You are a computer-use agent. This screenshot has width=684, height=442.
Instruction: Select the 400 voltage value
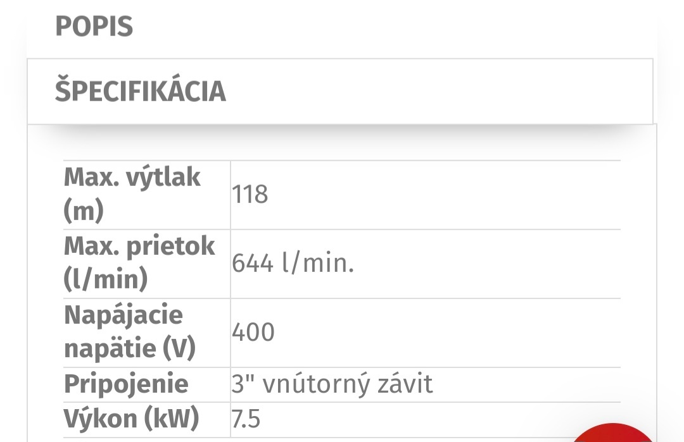[253, 332]
